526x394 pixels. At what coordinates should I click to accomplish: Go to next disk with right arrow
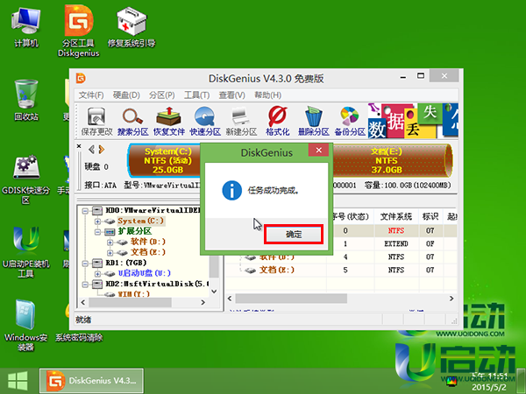point(102,150)
